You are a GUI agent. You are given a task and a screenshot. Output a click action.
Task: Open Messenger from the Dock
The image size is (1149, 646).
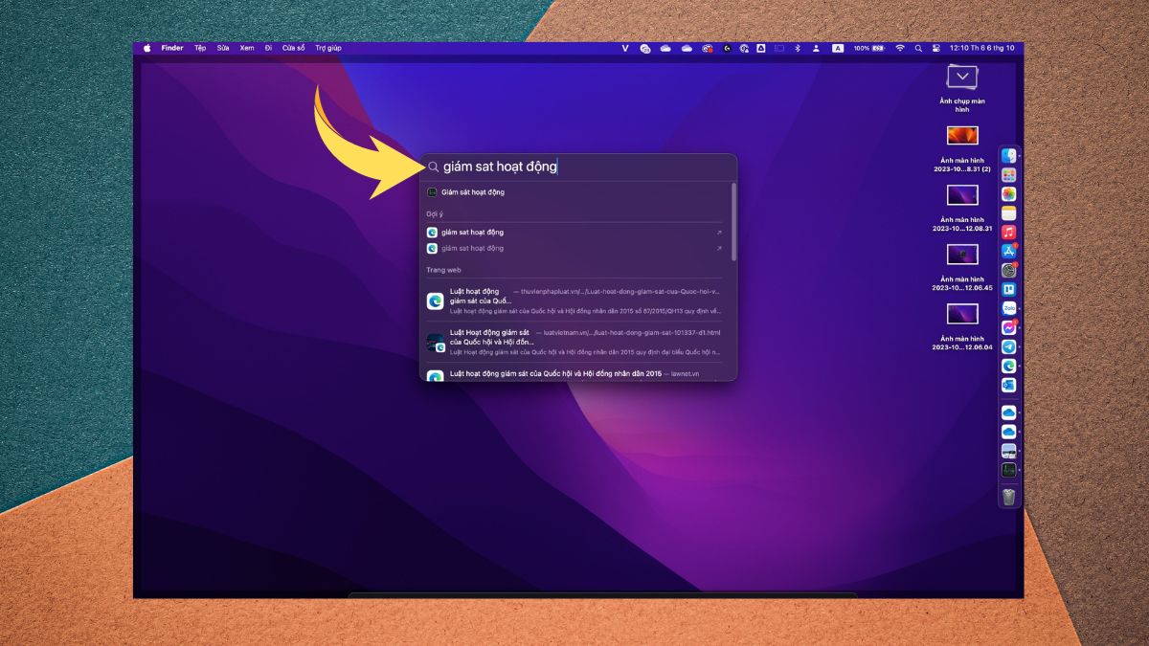click(1008, 327)
